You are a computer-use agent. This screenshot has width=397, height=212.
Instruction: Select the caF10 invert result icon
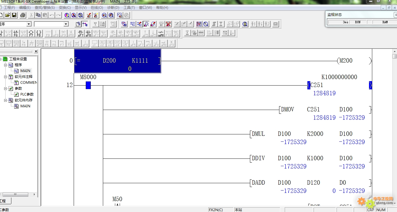pyautogui.click(x=161, y=34)
